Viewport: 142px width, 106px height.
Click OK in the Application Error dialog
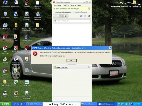coord(71,60)
